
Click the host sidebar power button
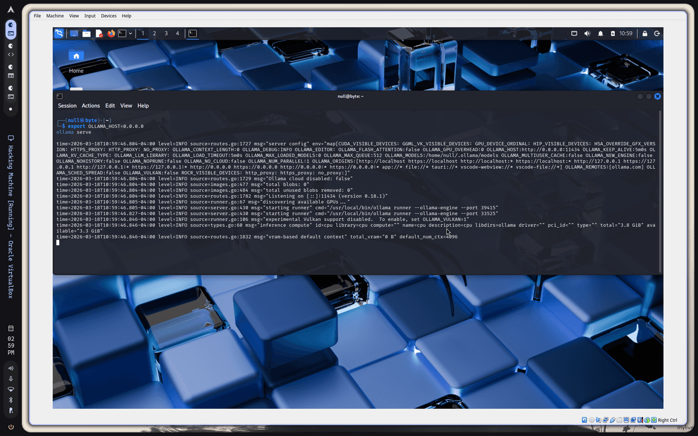(11, 427)
